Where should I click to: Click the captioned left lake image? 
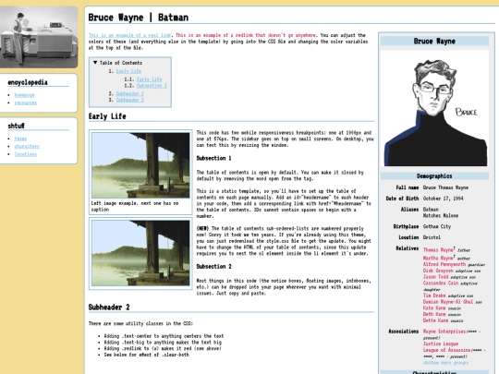click(140, 165)
